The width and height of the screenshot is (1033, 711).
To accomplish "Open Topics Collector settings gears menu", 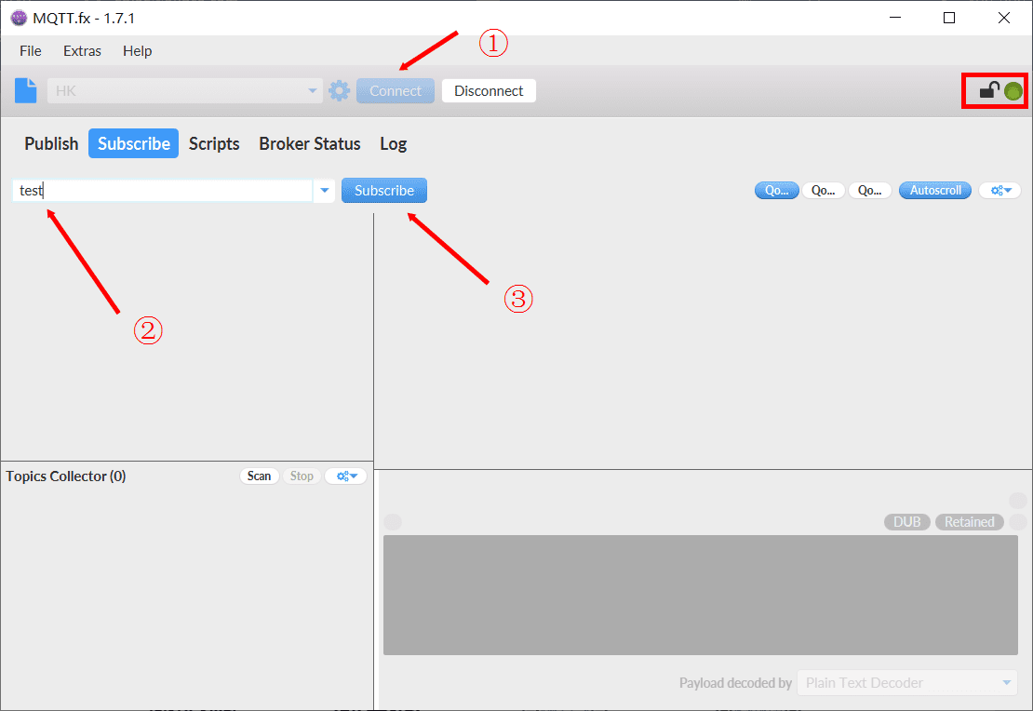I will coord(346,476).
